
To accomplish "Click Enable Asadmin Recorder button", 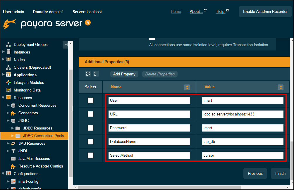I will (x=265, y=12).
